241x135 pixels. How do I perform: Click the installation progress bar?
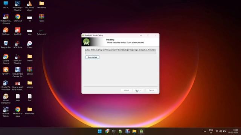[x=120, y=52]
